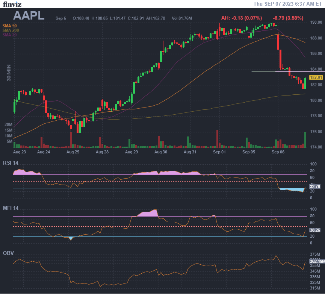Click the OBV indicator title
The image size is (325, 294).
click(8, 253)
